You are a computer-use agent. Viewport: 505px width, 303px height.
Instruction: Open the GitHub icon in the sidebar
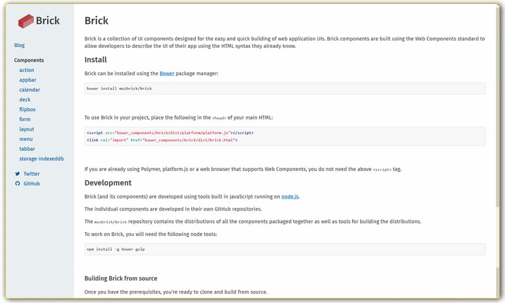pos(18,183)
